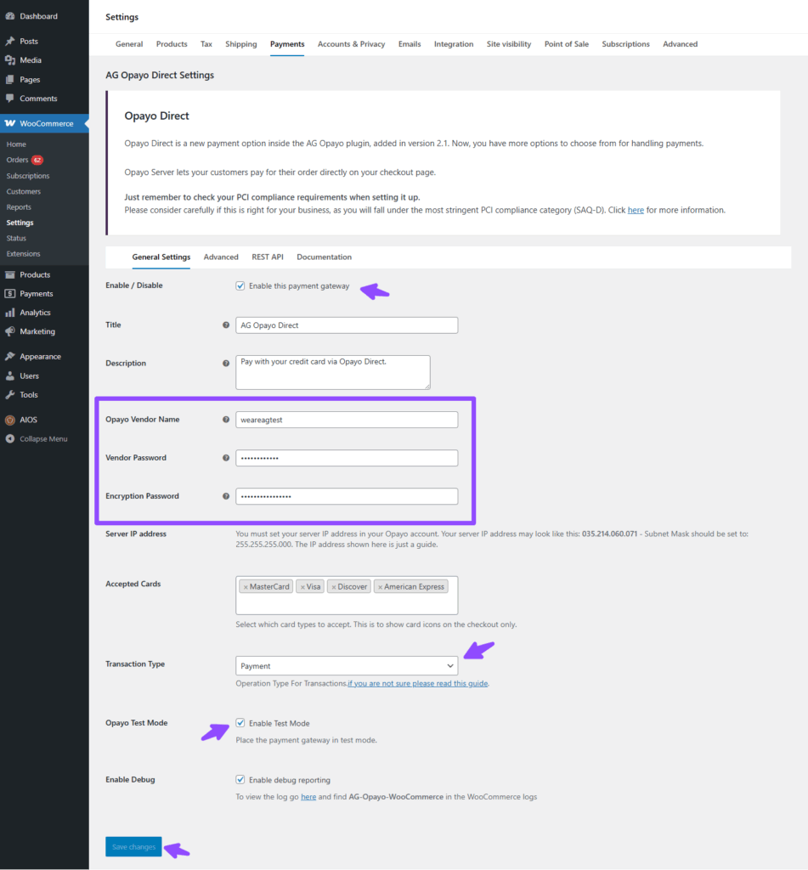Click the WooCommerce logo icon
The height and width of the screenshot is (870, 808).
pos(10,123)
